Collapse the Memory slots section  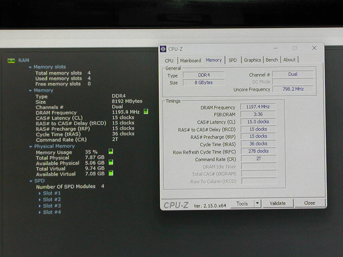tap(30, 67)
